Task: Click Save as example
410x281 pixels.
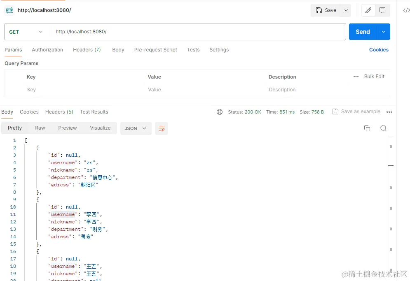Action: click(356, 111)
